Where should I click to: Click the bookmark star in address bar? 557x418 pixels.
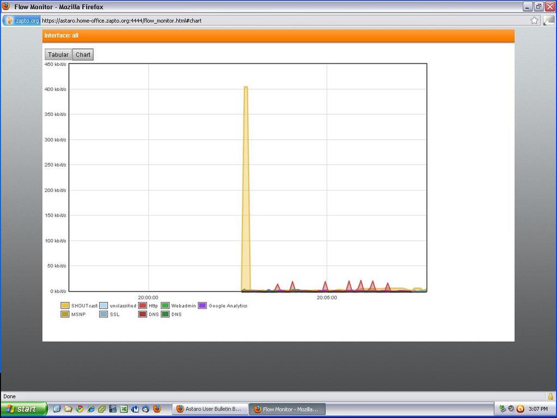(534, 21)
